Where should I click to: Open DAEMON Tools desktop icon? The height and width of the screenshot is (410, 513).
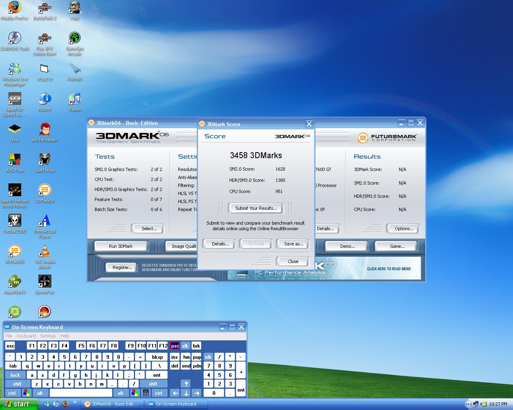click(x=14, y=41)
